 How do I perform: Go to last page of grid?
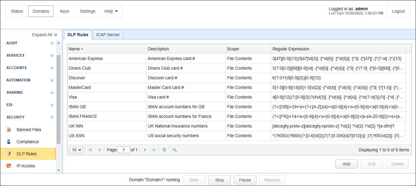click(x=154, y=150)
